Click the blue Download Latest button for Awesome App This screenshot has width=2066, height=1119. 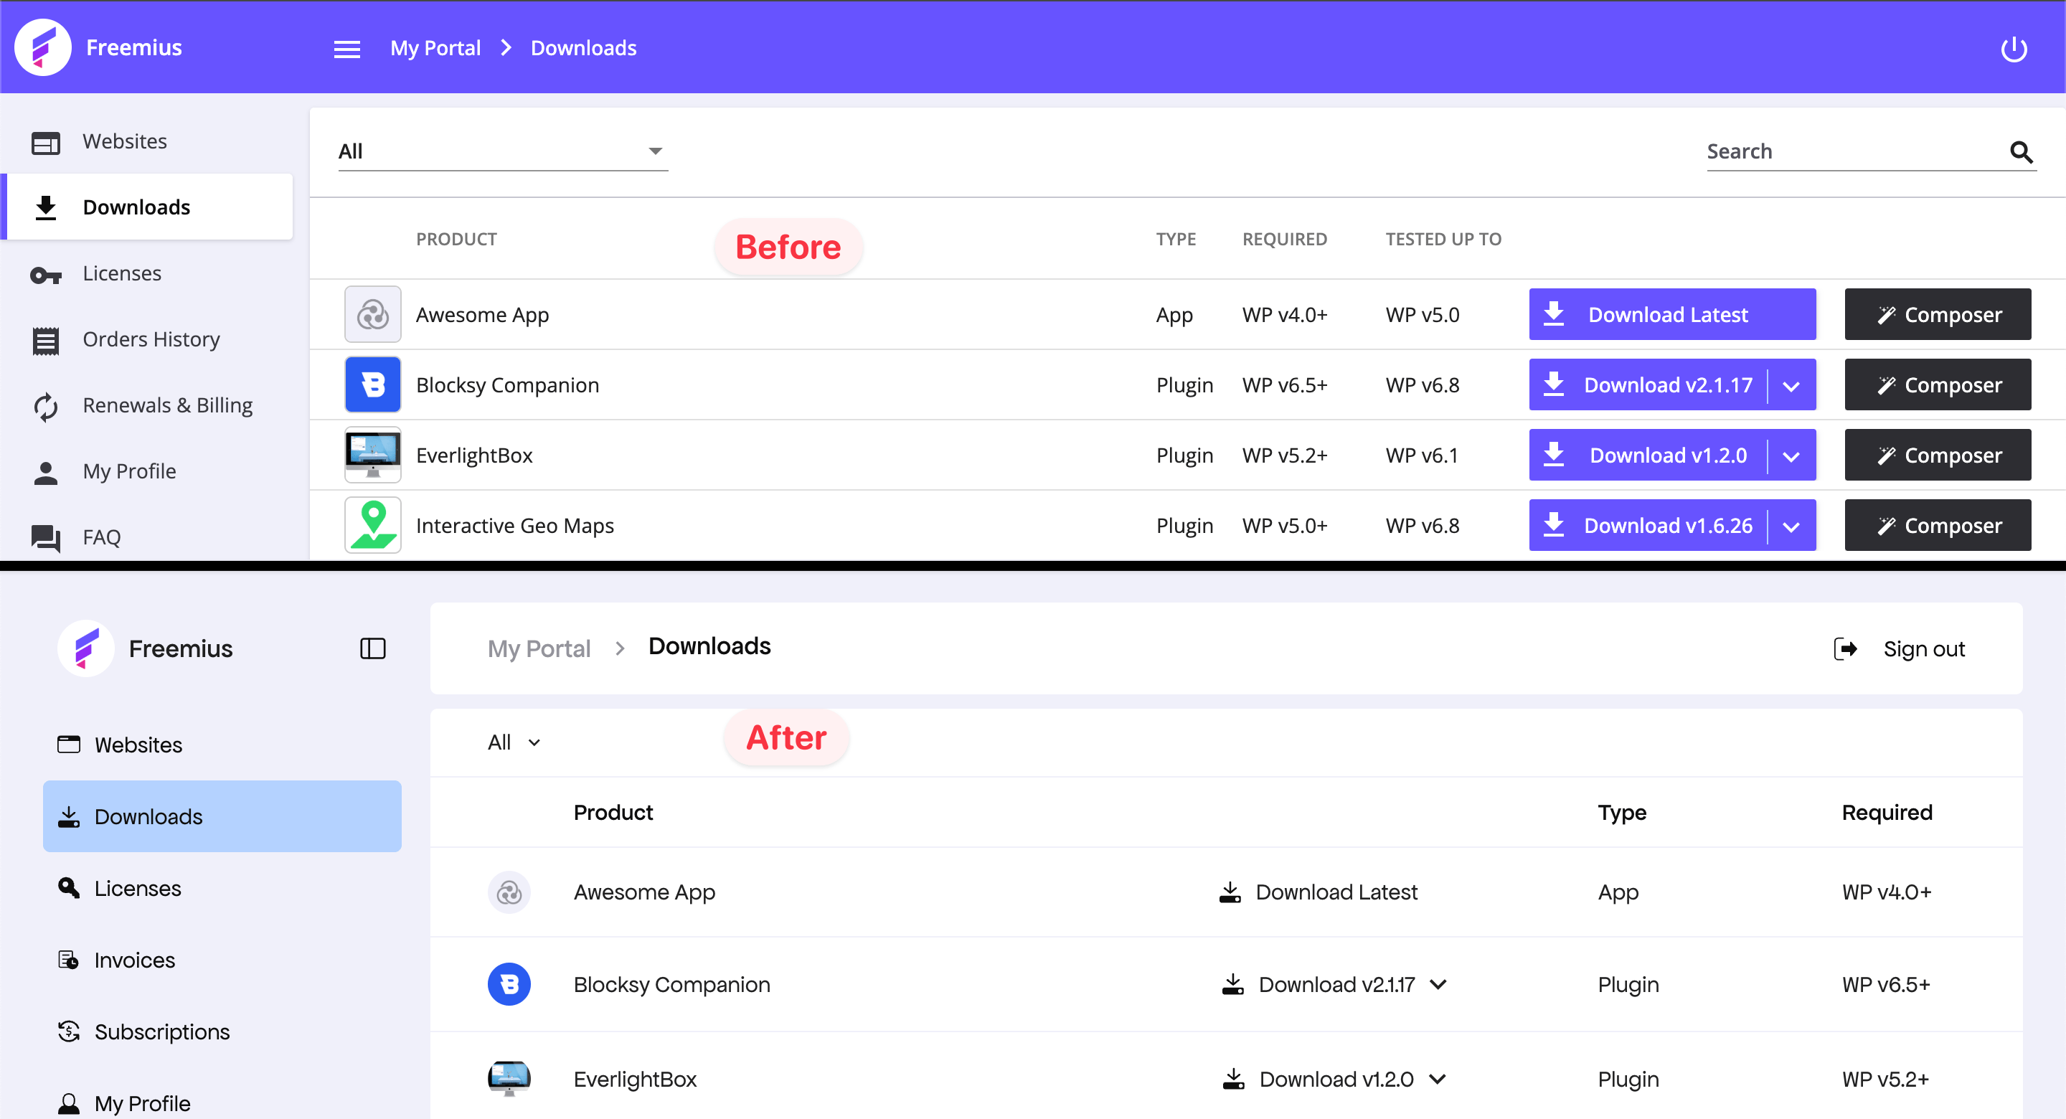tap(1671, 314)
